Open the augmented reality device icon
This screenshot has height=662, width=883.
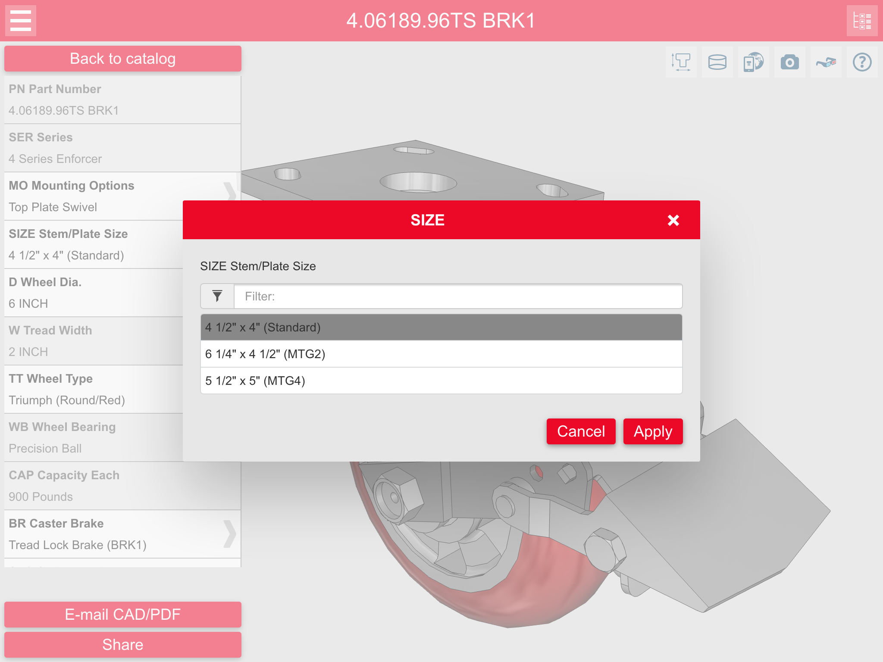[754, 62]
